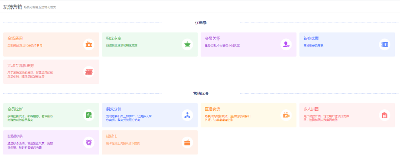This screenshot has width=400, height=159.
Task: Click the blue three-node icon in 裂变分销
Action: pyautogui.click(x=187, y=115)
